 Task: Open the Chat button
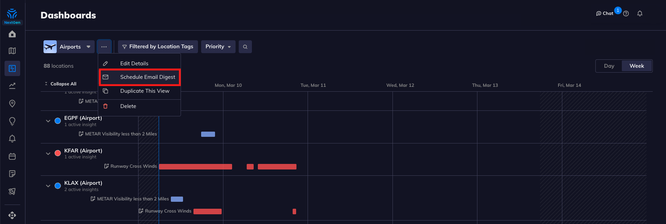(605, 14)
